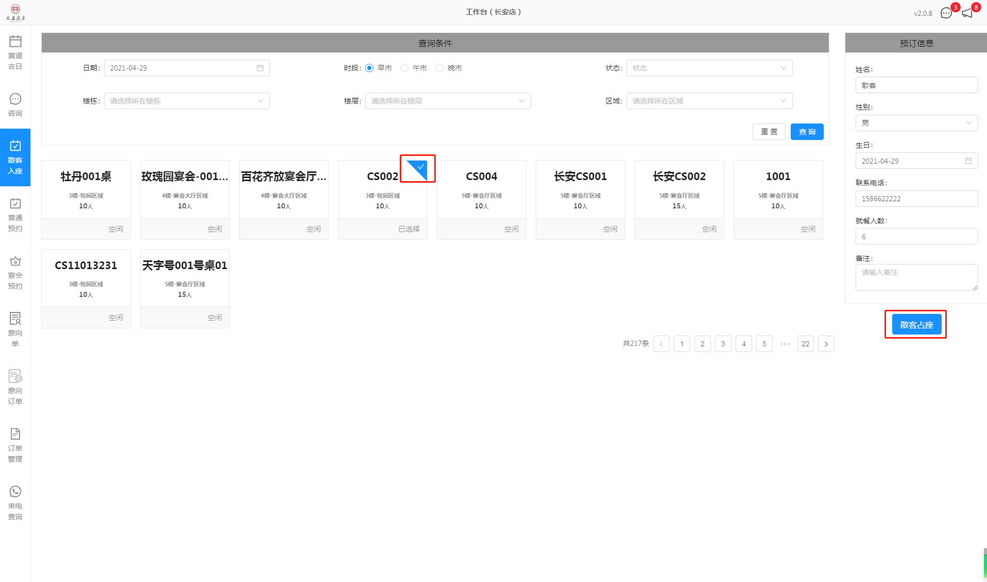Click the 生日 date input field
987x582 pixels.
tap(916, 161)
